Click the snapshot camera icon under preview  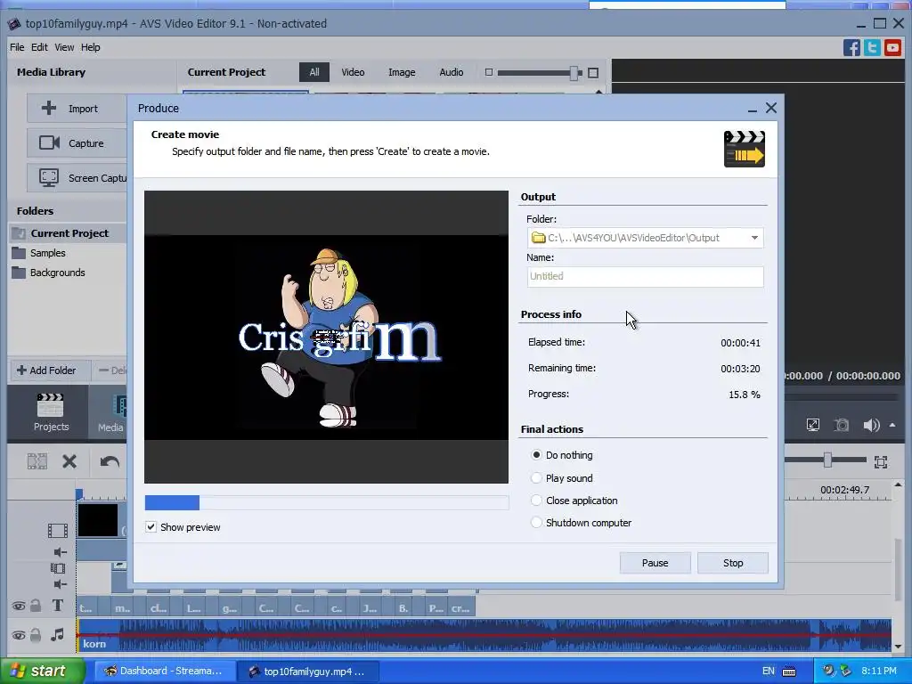coord(841,425)
